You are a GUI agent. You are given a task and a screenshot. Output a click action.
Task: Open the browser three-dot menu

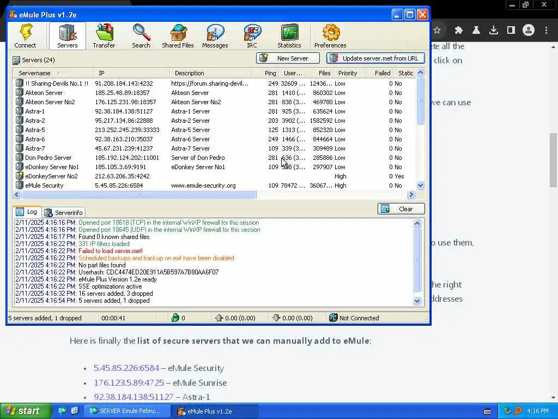[546, 31]
